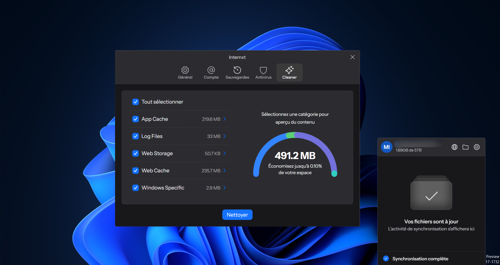Click the 50.7 KB Web Storage size
Screen dimensions: 500x265
[213, 154]
